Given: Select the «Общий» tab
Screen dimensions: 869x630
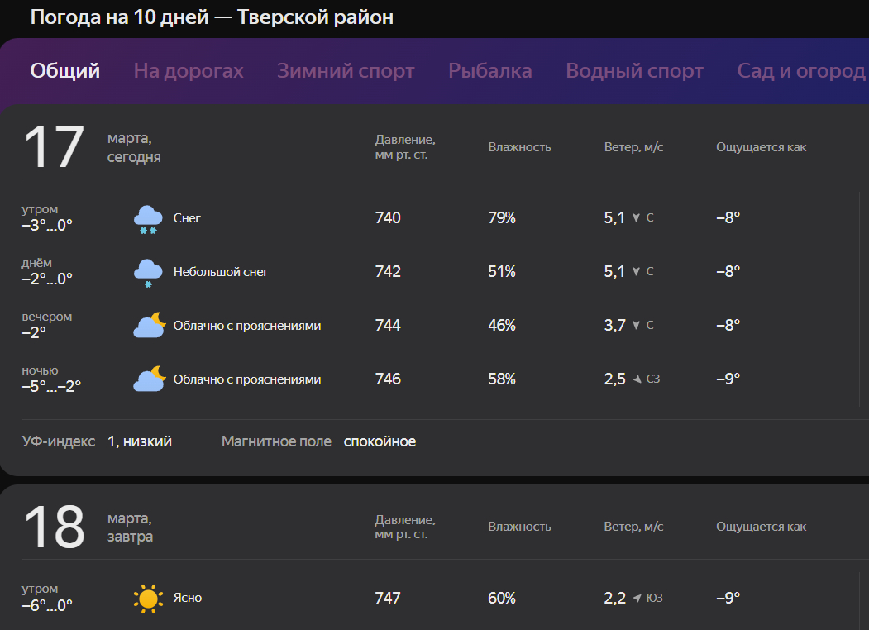Looking at the screenshot, I should coord(65,71).
